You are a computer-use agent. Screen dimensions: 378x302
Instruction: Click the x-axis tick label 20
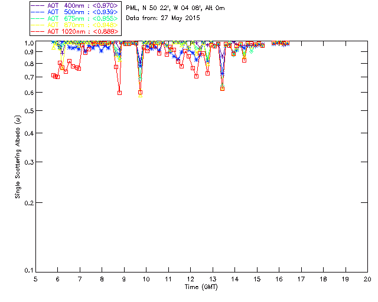367,279
